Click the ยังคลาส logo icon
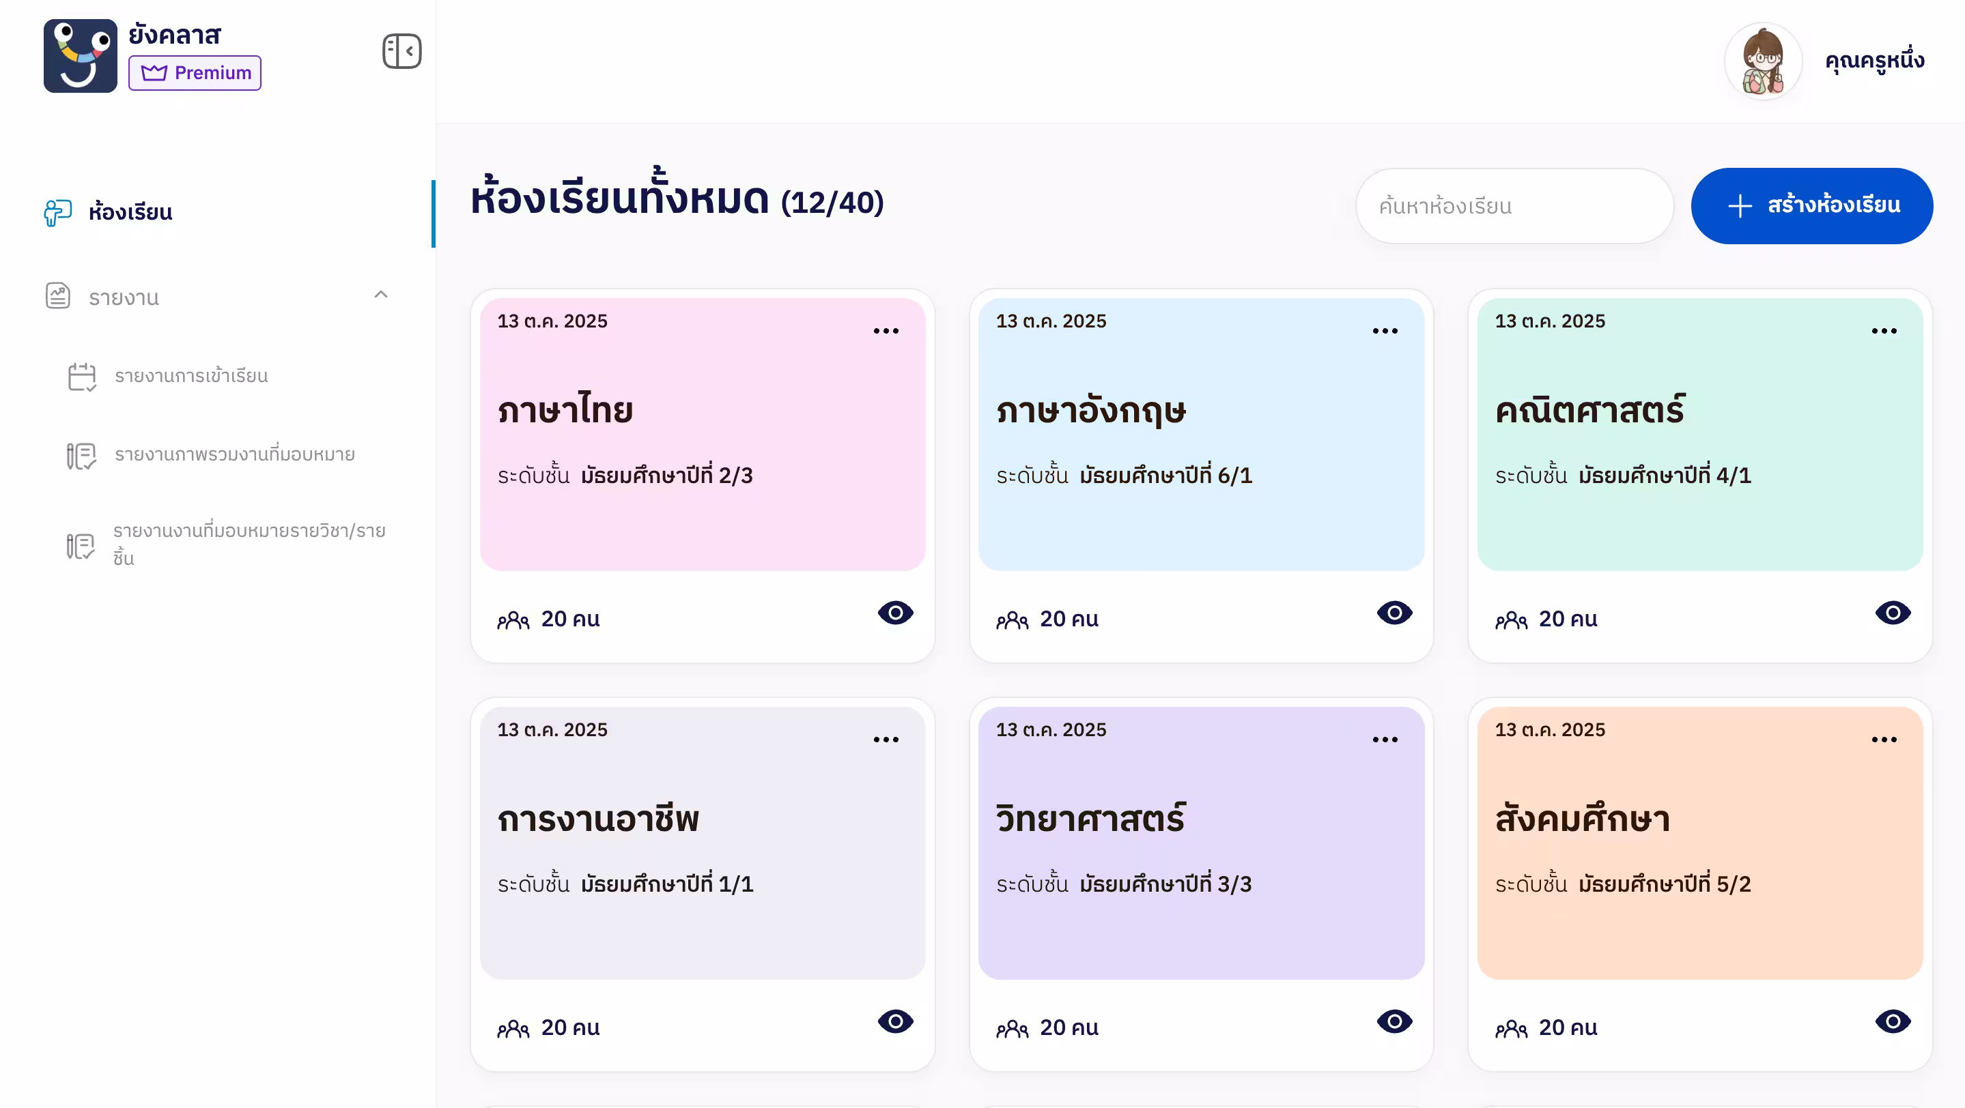The width and height of the screenshot is (1965, 1108). 80,56
